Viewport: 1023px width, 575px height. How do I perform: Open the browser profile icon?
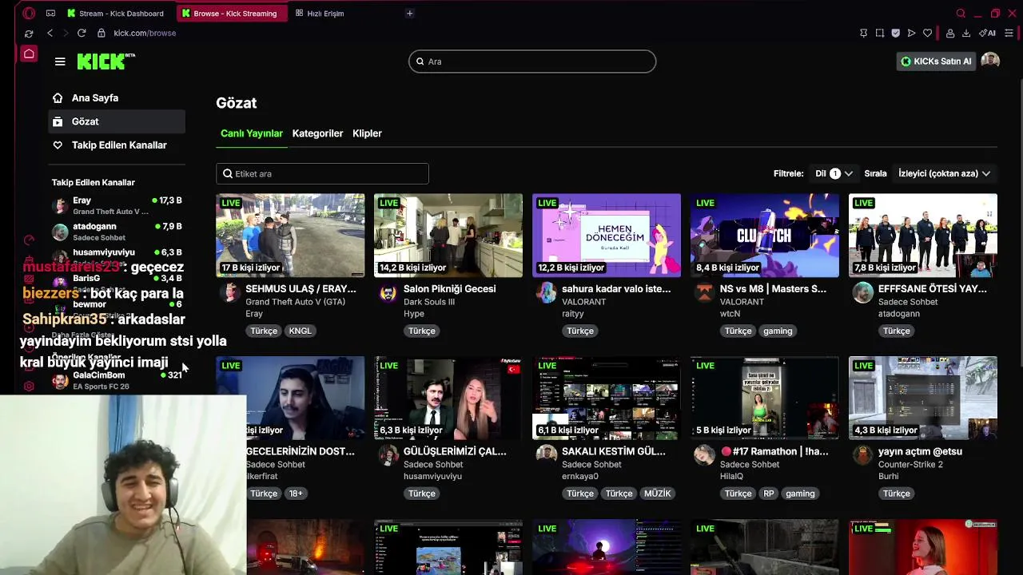coord(950,33)
